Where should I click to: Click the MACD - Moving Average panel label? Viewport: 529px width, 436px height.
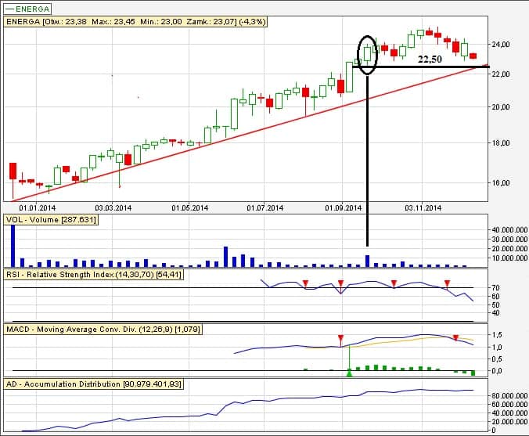point(103,330)
